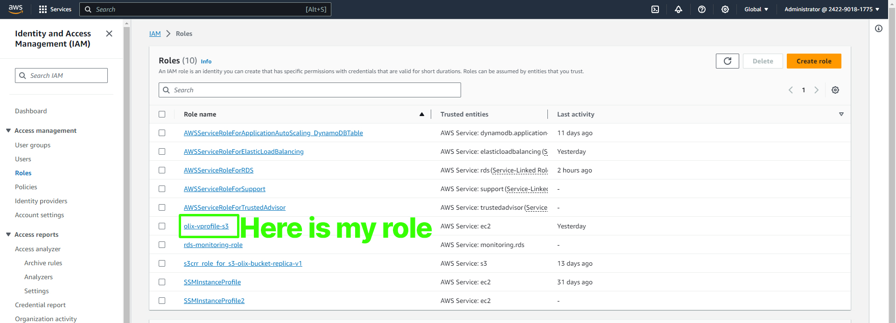Open the rds-monitoring-role link
The width and height of the screenshot is (896, 323).
click(213, 245)
